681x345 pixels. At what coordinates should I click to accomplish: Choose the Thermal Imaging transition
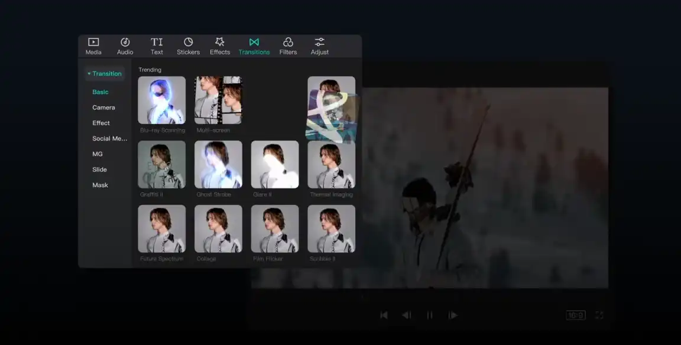pos(331,164)
